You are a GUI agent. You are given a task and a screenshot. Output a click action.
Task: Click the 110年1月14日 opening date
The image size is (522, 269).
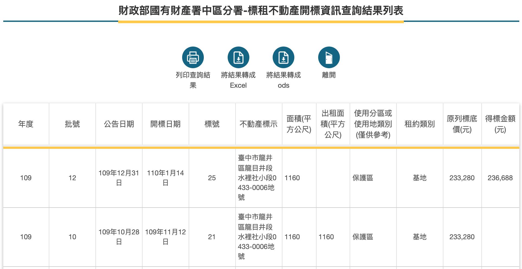[166, 178]
